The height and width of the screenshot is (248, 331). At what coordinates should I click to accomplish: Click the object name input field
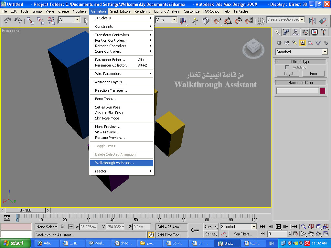pos(297,91)
